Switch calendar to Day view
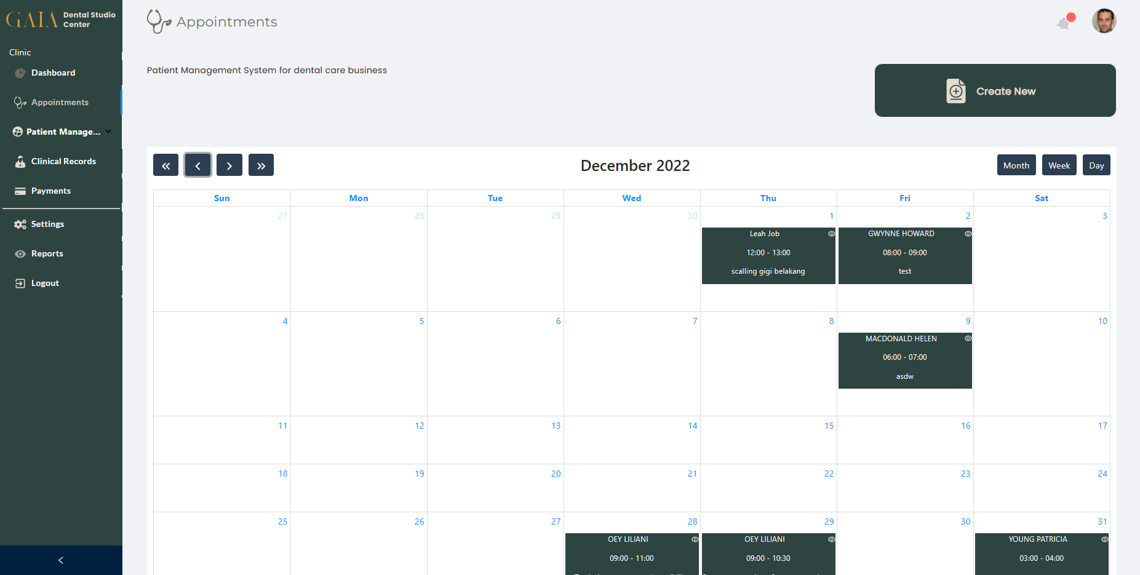Image resolution: width=1140 pixels, height=575 pixels. (1096, 165)
